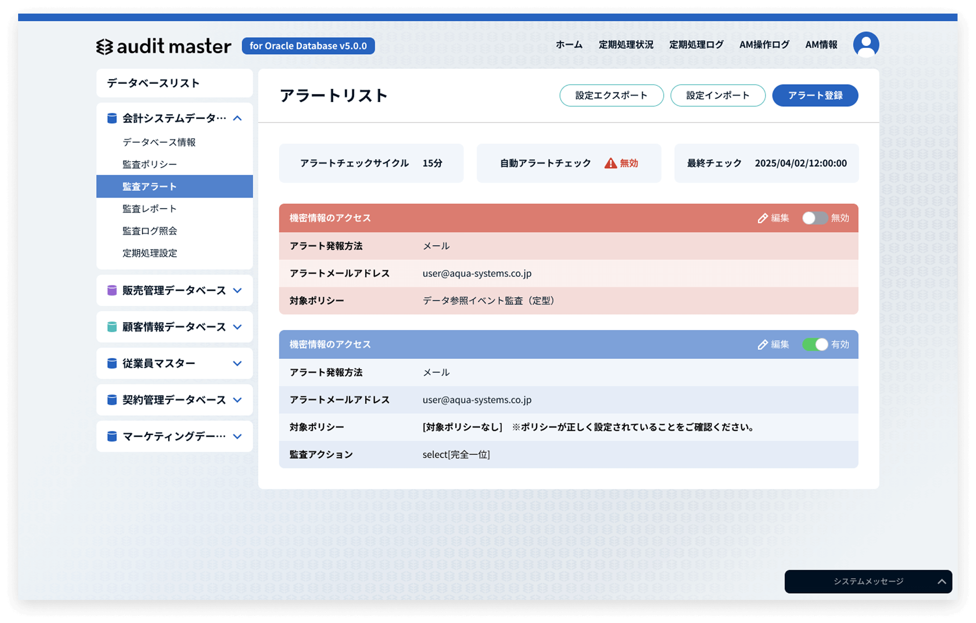The width and height of the screenshot is (976, 623).
Task: Click the アラート登録 button
Action: point(815,95)
